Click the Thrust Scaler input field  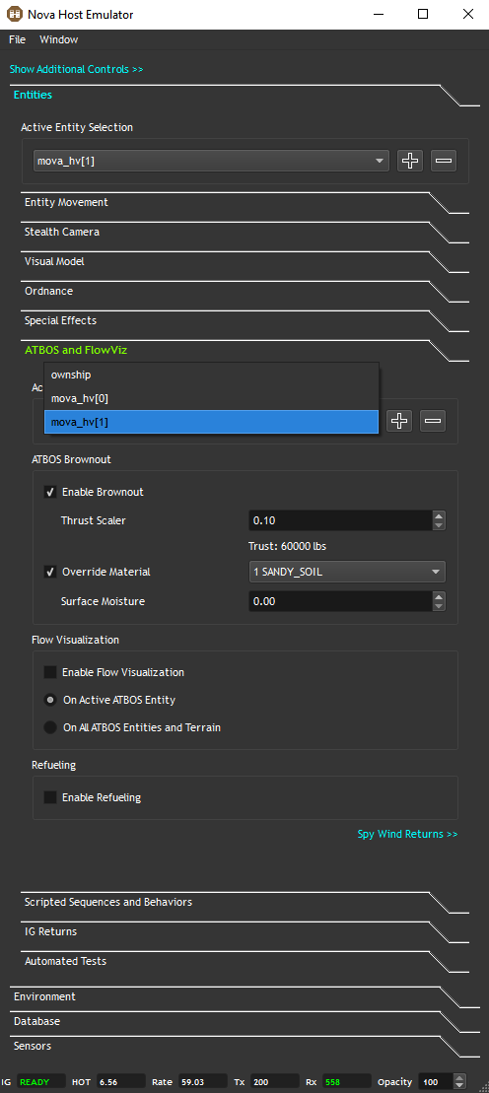340,520
